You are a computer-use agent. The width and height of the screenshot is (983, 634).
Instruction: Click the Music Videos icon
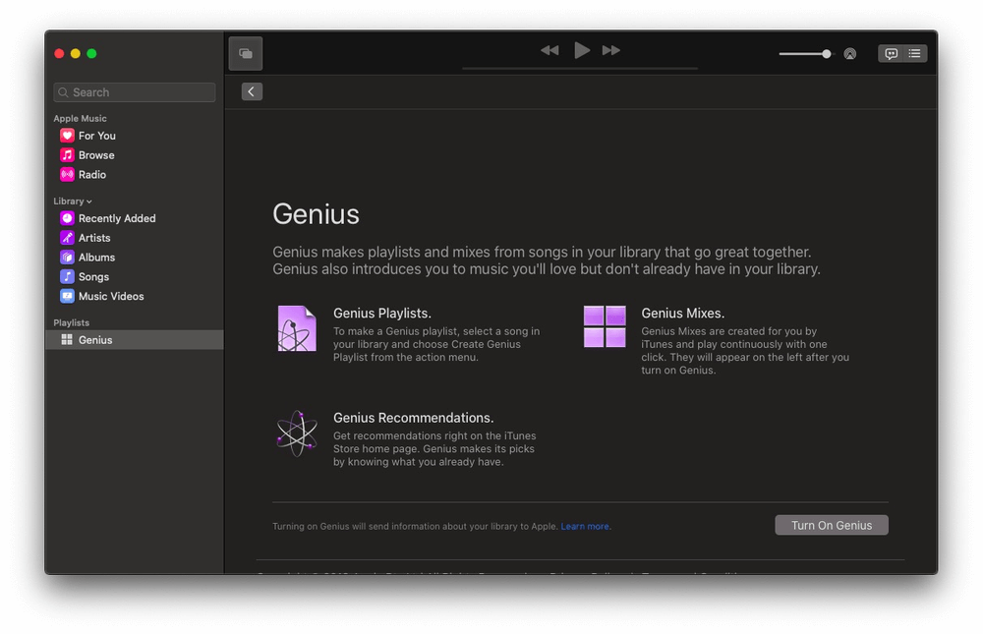coord(67,296)
